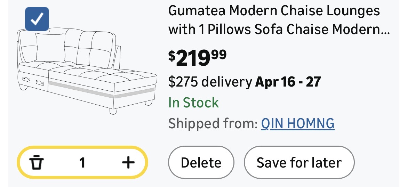Click Save for later
The image size is (407, 187).
click(299, 162)
